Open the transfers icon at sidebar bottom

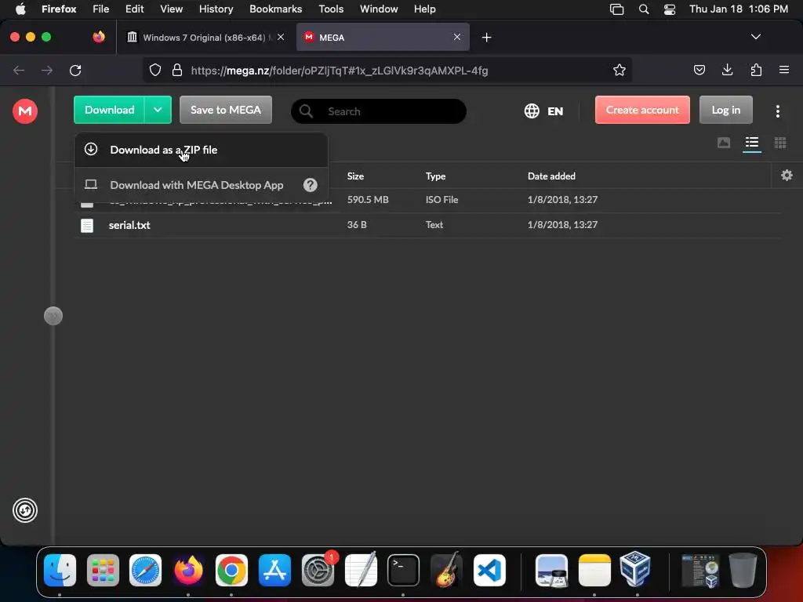pos(24,510)
